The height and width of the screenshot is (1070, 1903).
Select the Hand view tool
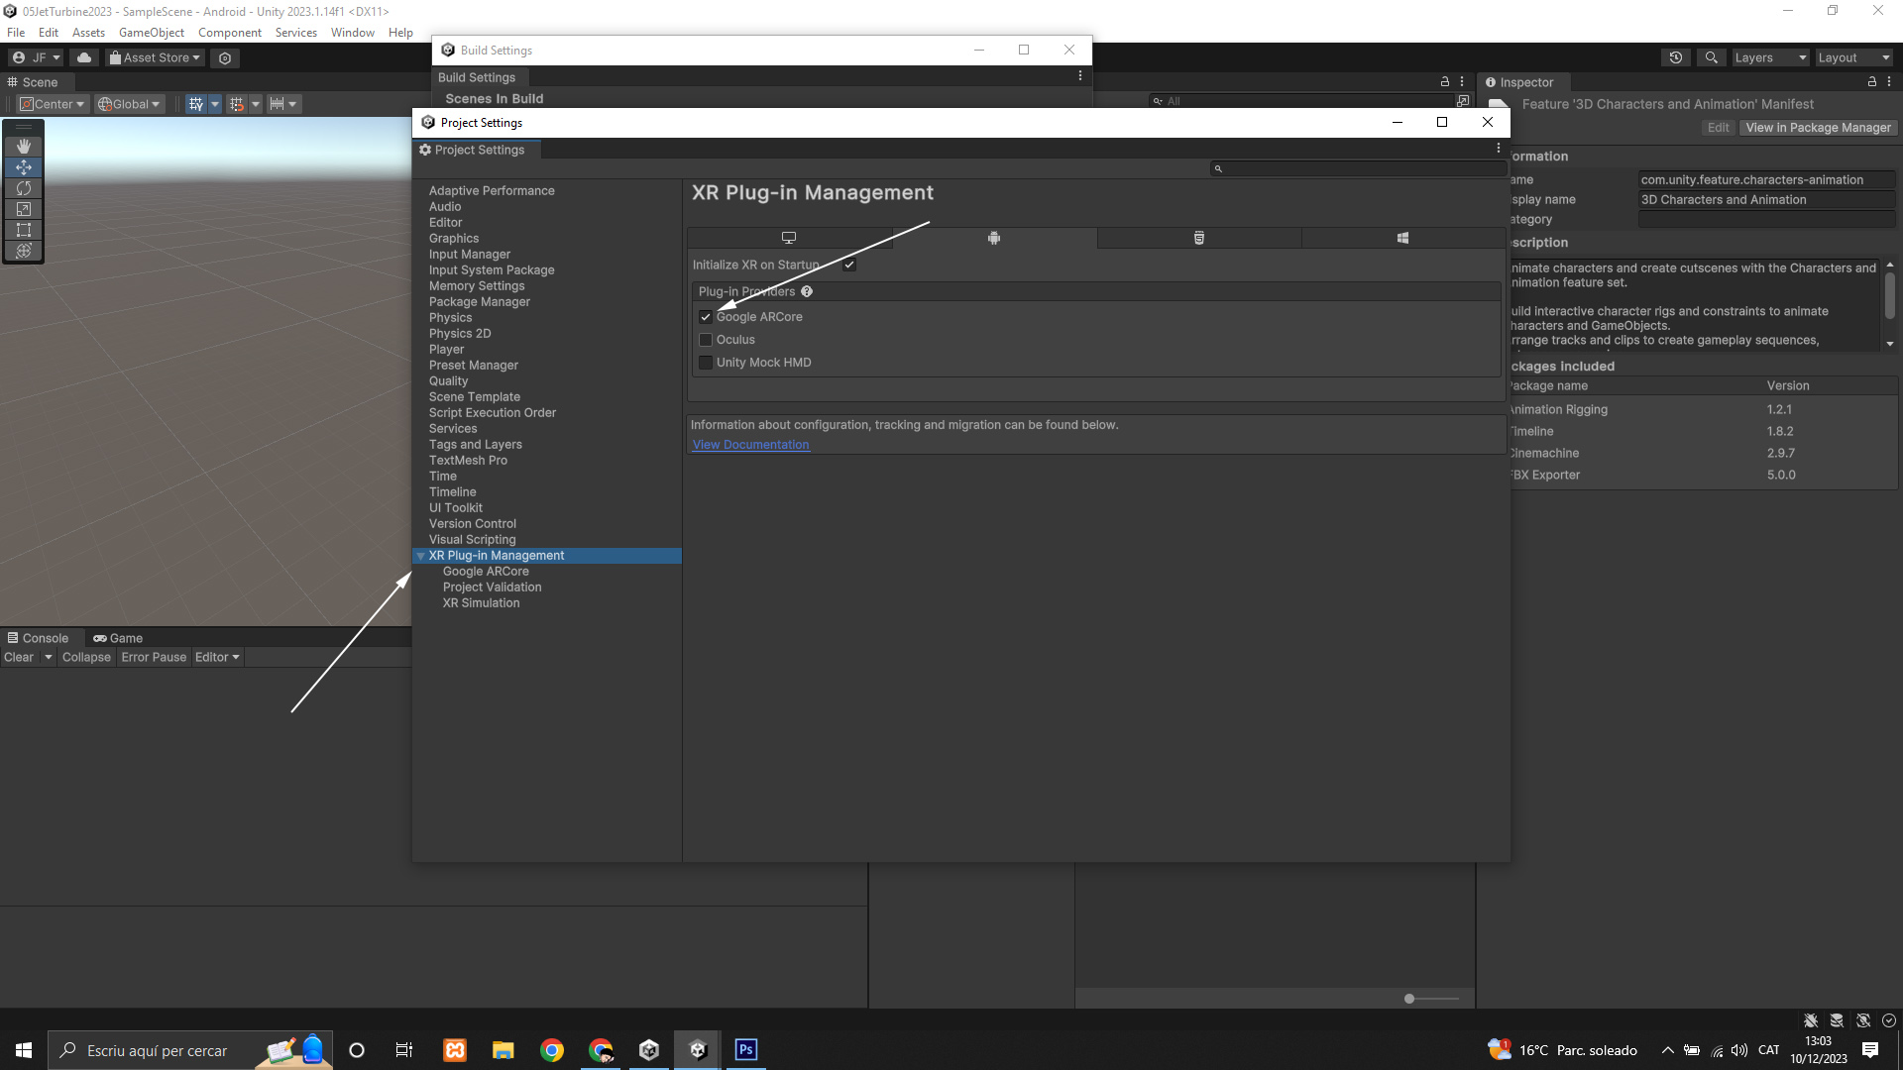pyautogui.click(x=24, y=147)
